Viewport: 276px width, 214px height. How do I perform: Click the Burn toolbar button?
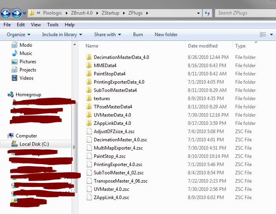click(138, 35)
